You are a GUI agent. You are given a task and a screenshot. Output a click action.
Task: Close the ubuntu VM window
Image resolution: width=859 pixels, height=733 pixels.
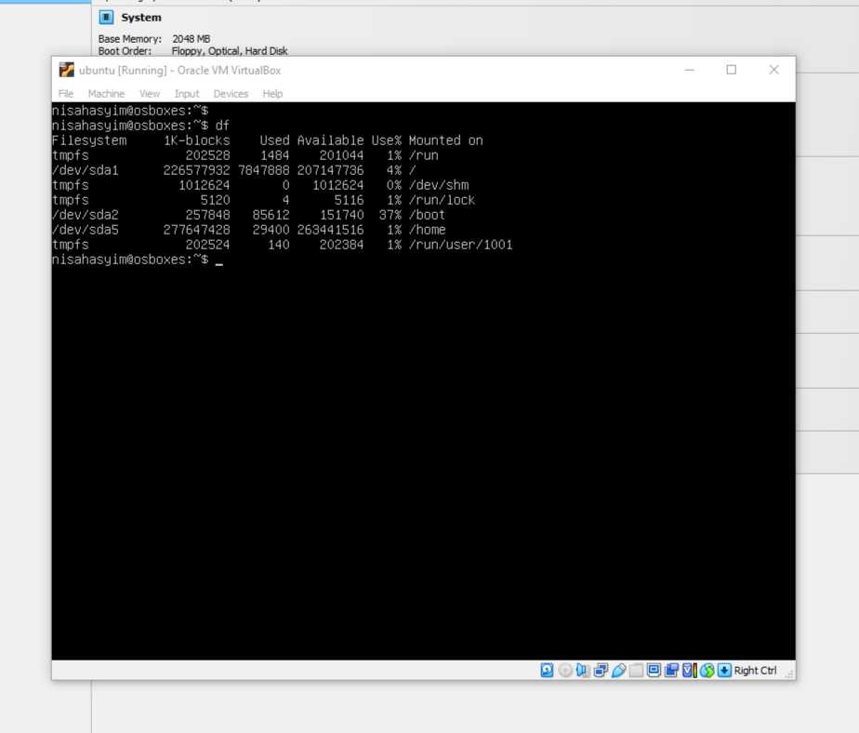click(x=773, y=70)
